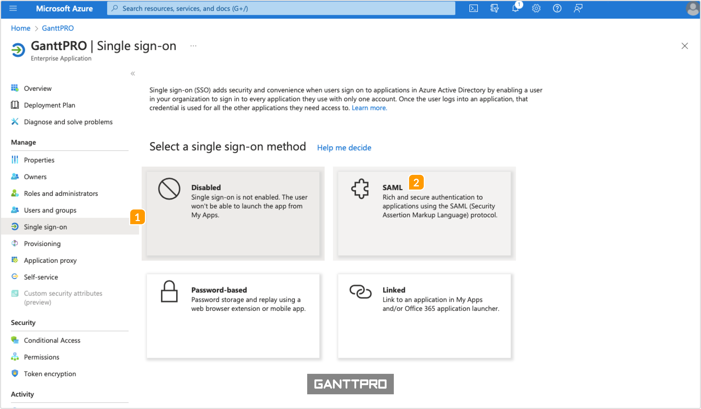This screenshot has width=701, height=409.
Task: Choose the Password-based sign-on card
Action: pos(233,316)
